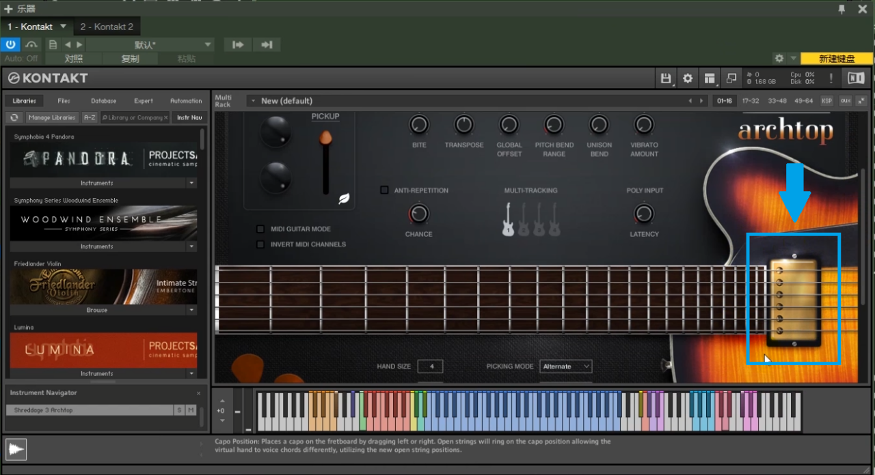This screenshot has width=875, height=475.
Task: Click the Kontakt exclamation warning icon
Action: pos(831,78)
